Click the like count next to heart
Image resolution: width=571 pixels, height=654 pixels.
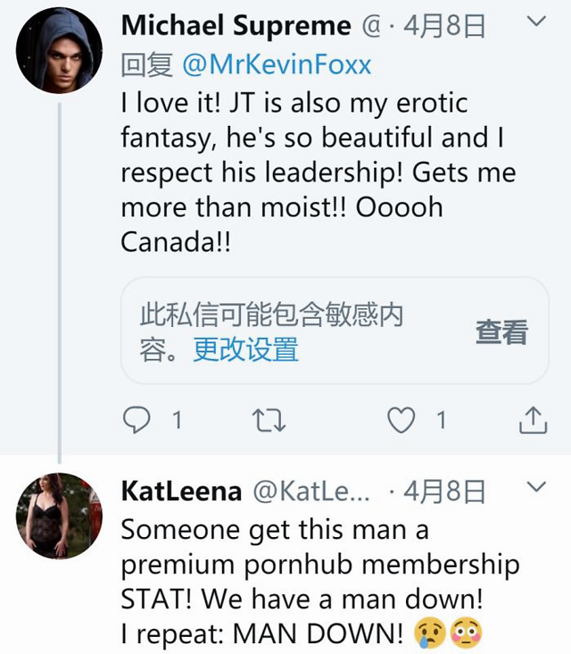440,419
